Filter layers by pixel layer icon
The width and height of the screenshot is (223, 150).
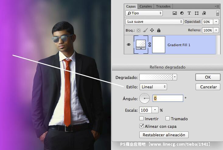point(175,13)
